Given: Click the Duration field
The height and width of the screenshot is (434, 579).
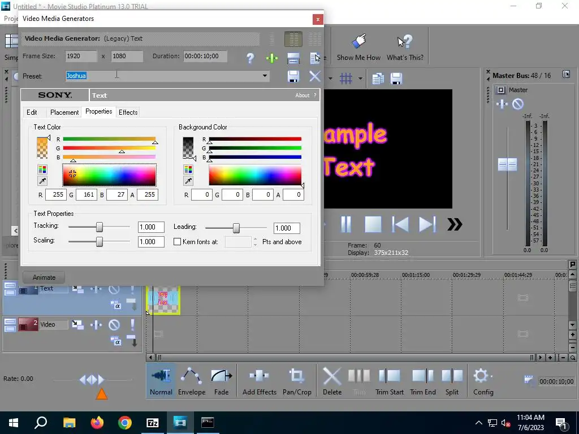Looking at the screenshot, I should click(x=205, y=56).
